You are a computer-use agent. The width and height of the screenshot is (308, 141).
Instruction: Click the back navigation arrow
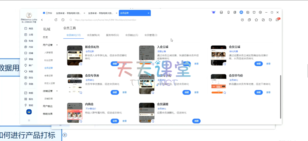pos(42,20)
